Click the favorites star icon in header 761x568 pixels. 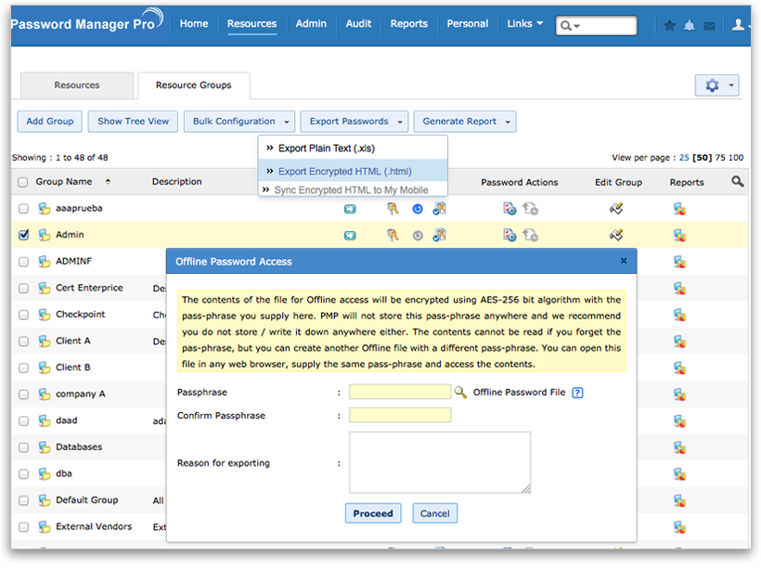point(670,25)
